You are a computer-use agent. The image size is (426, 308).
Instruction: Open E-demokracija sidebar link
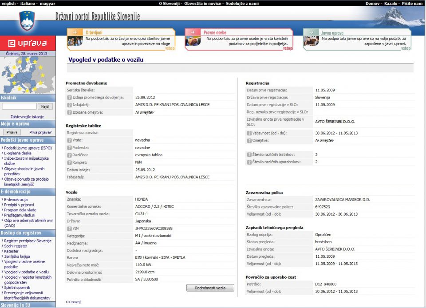pos(16,200)
